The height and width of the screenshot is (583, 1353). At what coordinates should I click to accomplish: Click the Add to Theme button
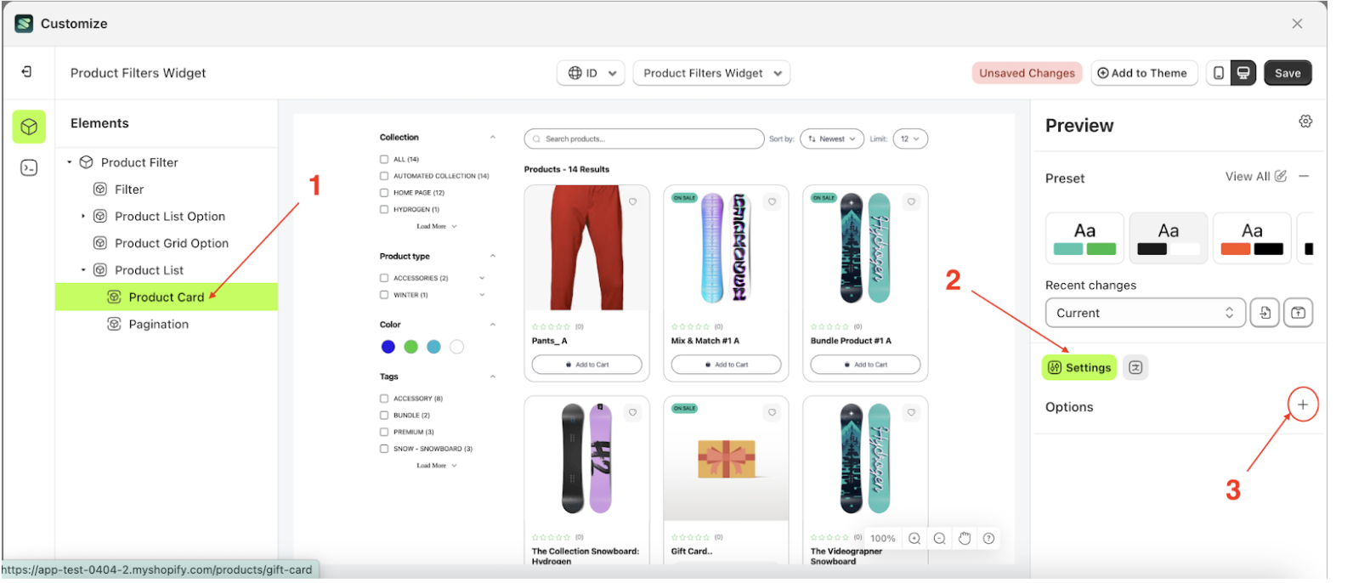[1142, 73]
